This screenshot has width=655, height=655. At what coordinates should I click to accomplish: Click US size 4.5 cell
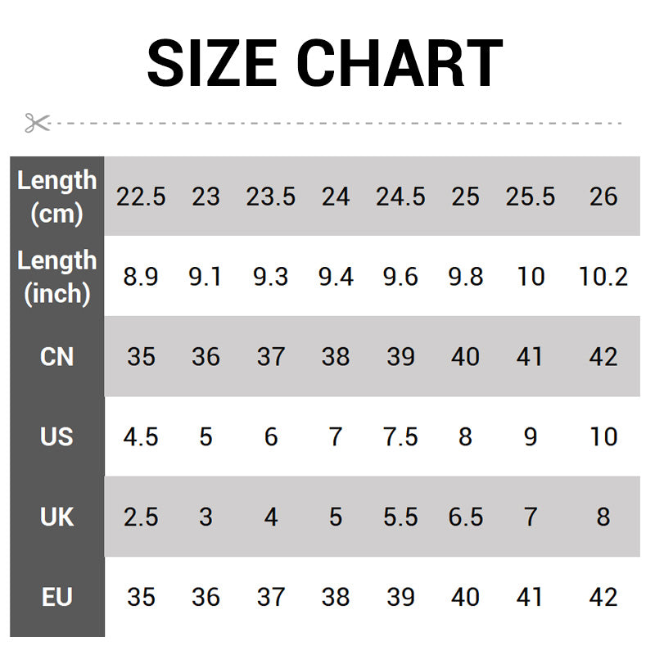pyautogui.click(x=141, y=436)
